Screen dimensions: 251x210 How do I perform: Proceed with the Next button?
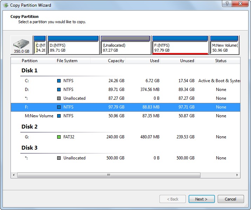pos(202,199)
